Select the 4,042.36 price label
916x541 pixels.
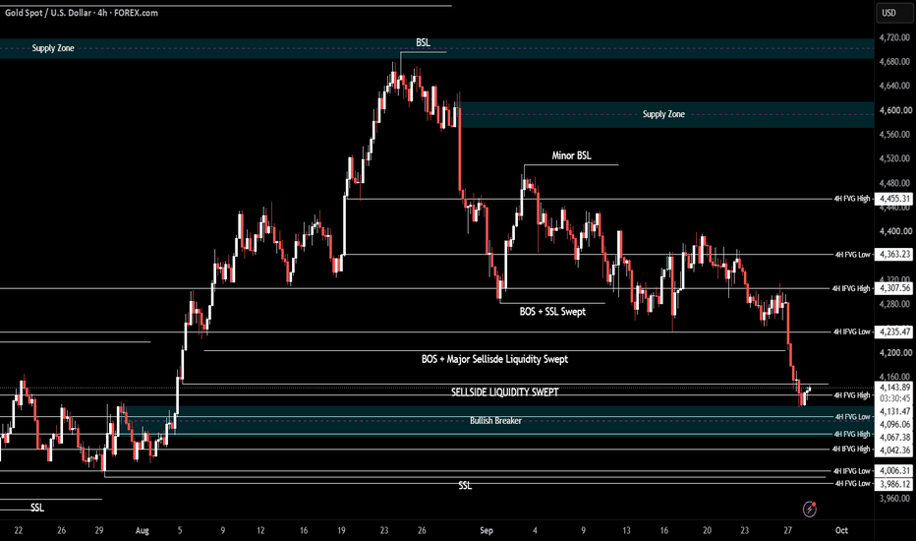pos(895,451)
